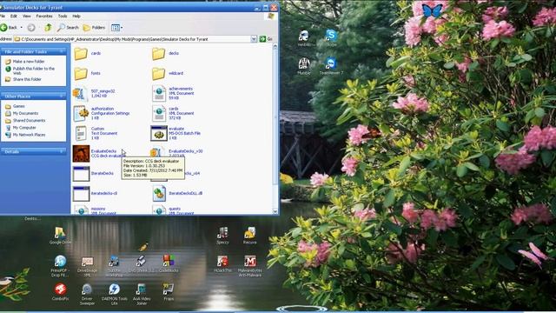Expand the address bar dropdown
Image resolution: width=556 pixels, height=313 pixels.
254,39
